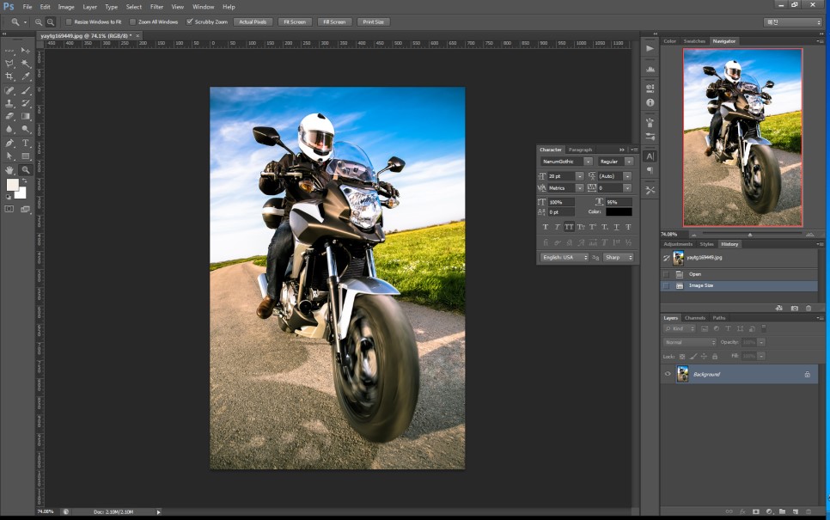Image resolution: width=830 pixels, height=520 pixels.
Task: Select the Horizontal Type tool
Action: coord(26,143)
